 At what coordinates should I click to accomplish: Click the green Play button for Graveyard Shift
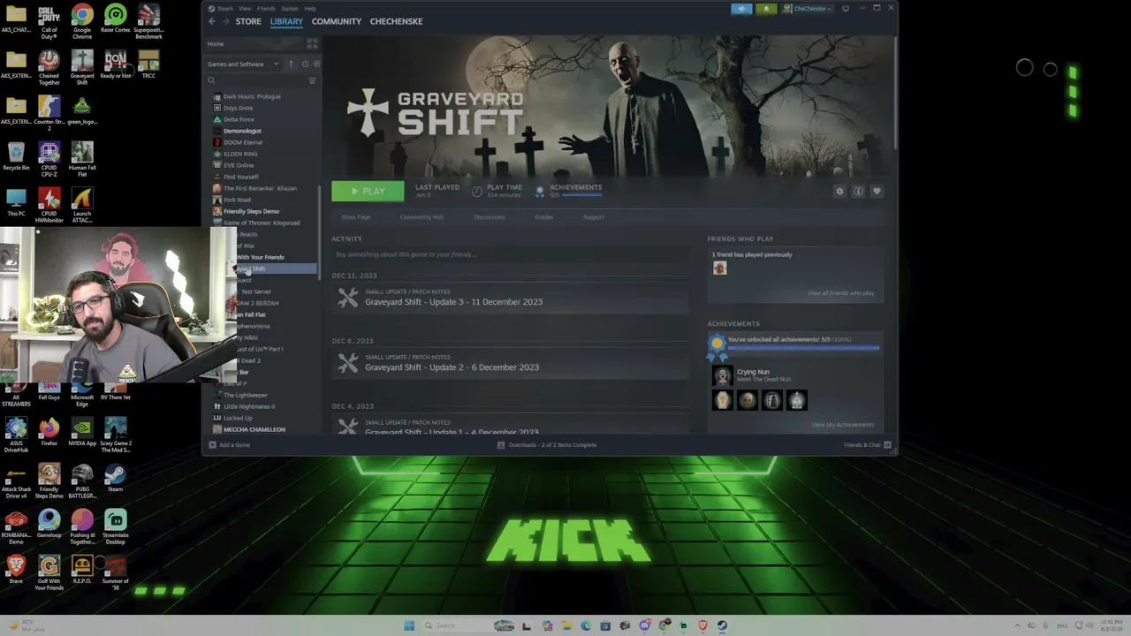[x=368, y=191]
